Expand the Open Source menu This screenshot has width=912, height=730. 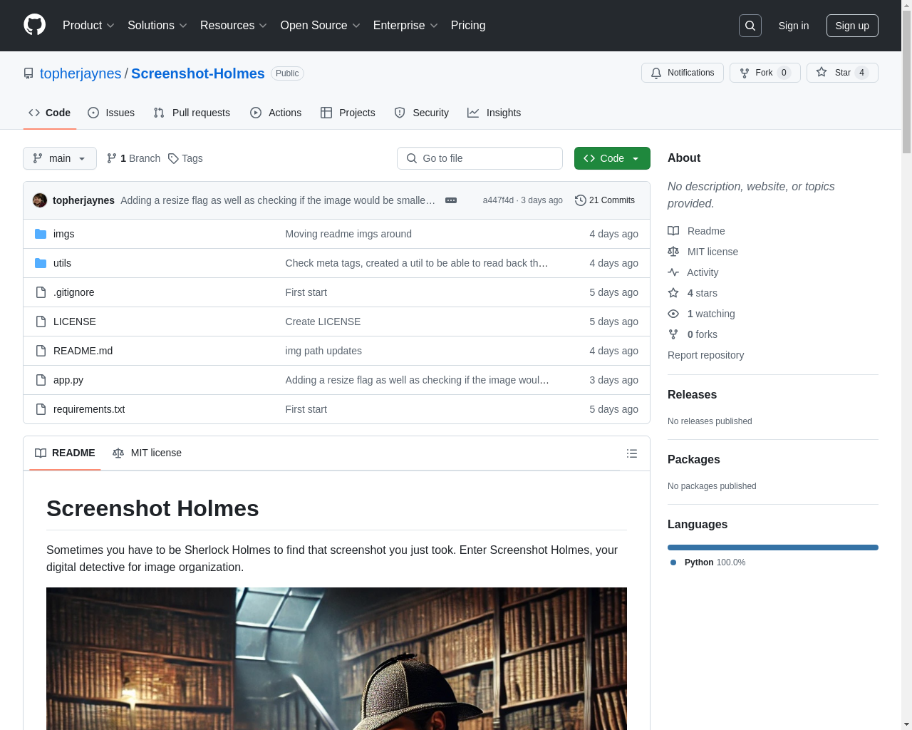click(x=321, y=26)
